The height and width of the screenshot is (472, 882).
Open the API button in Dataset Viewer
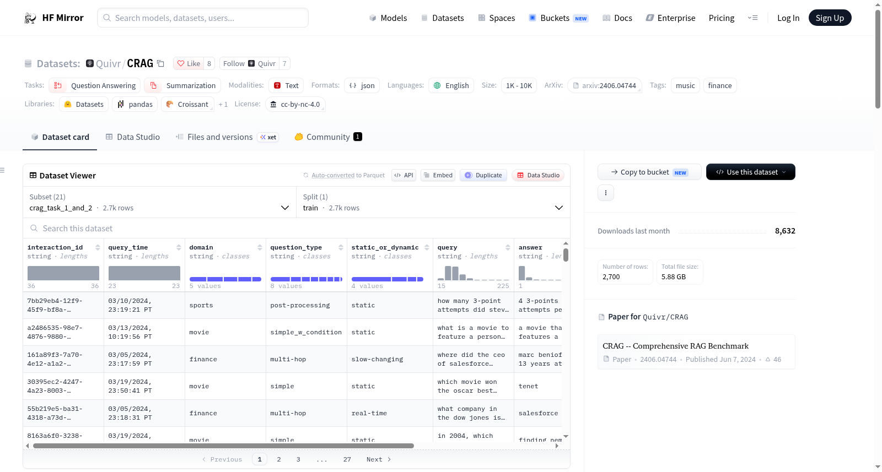404,175
